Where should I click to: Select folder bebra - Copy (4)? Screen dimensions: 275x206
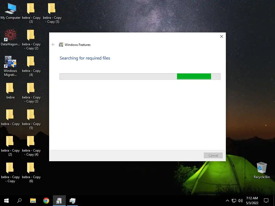[x=31, y=66]
